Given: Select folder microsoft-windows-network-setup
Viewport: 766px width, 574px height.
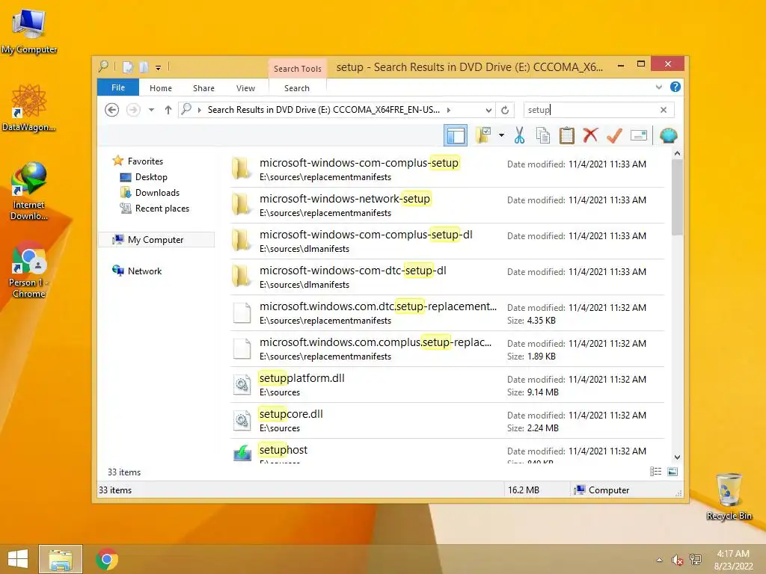Looking at the screenshot, I should pos(447,205).
